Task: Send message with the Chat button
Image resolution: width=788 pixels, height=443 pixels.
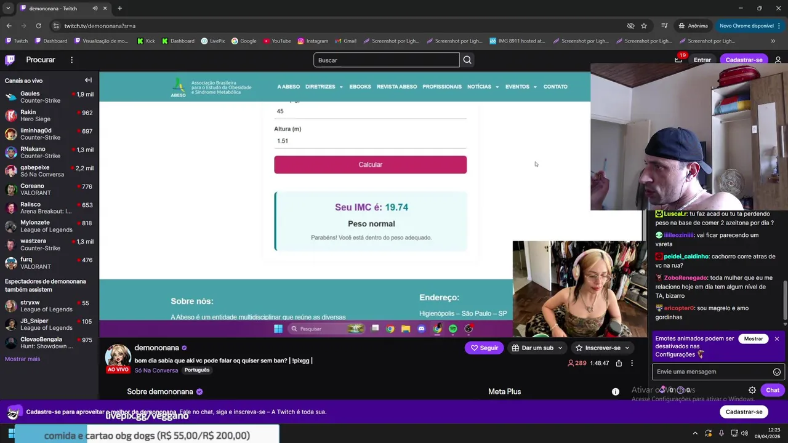Action: click(x=773, y=390)
